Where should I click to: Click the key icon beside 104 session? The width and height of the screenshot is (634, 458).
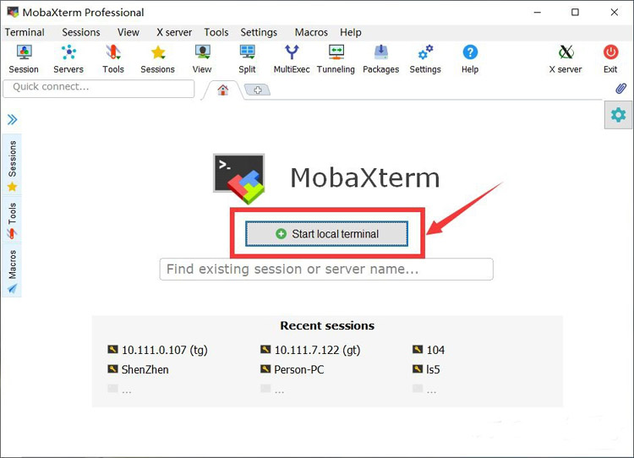418,349
